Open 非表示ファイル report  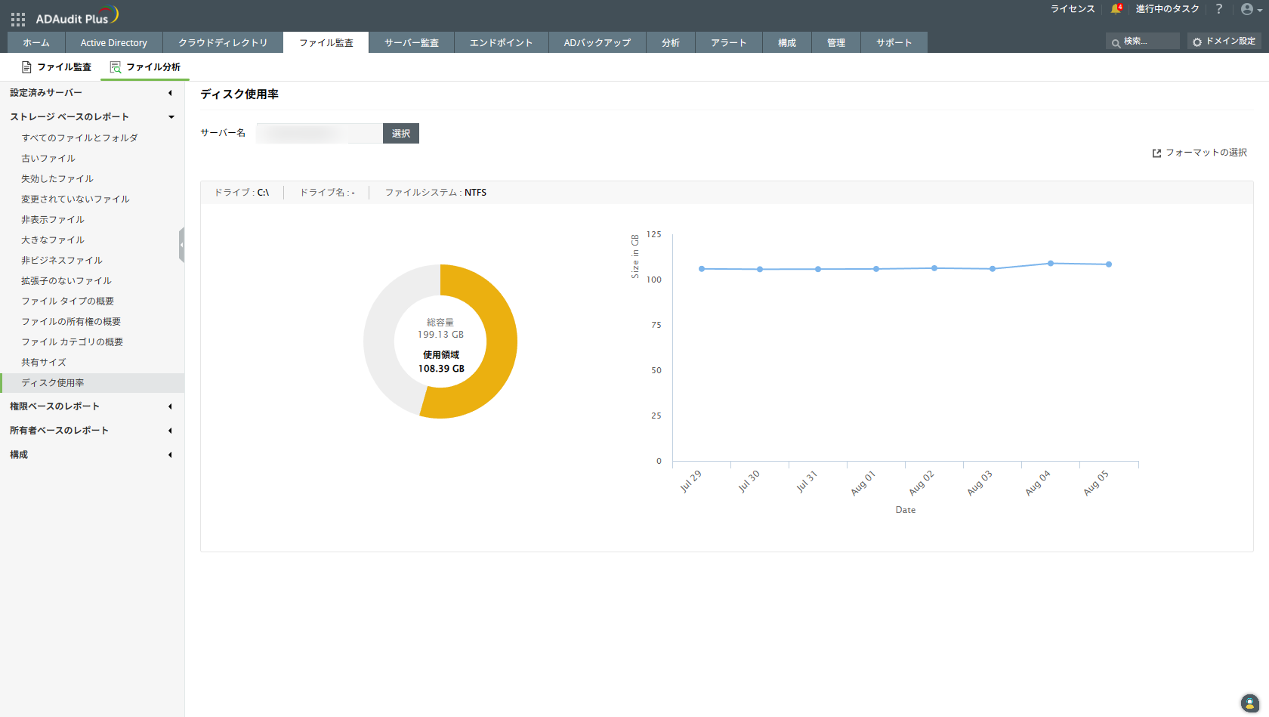[53, 220]
